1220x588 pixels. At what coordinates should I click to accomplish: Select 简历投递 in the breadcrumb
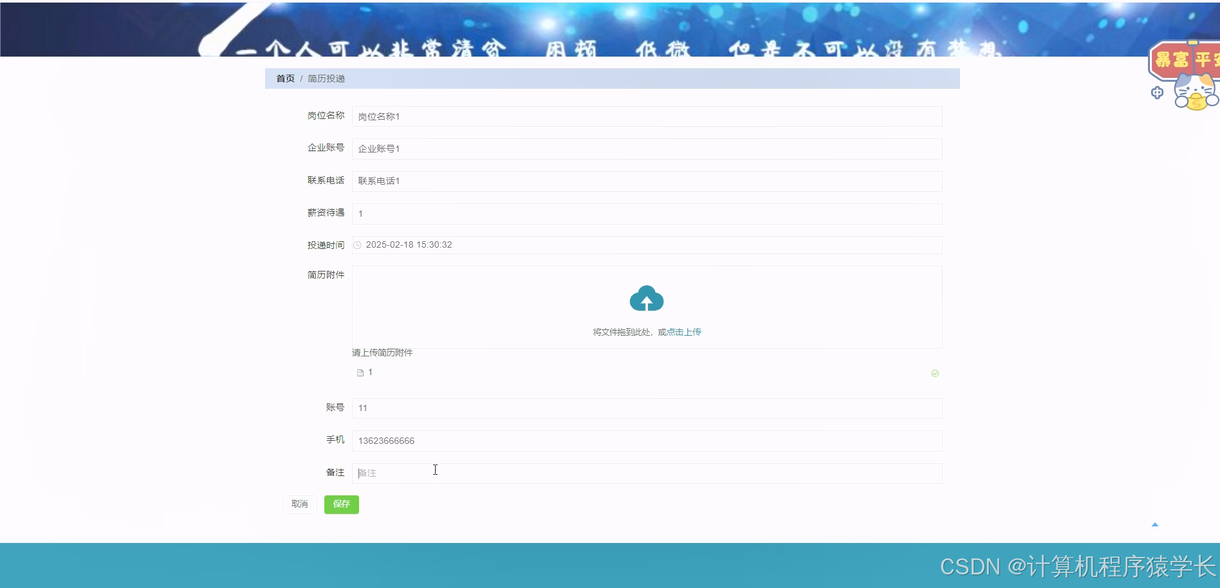point(325,78)
